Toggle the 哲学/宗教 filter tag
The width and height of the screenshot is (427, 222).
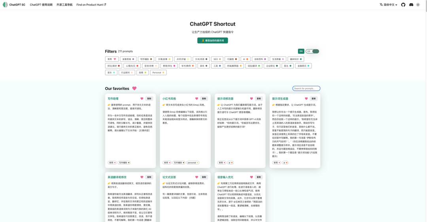pyautogui.click(x=150, y=66)
